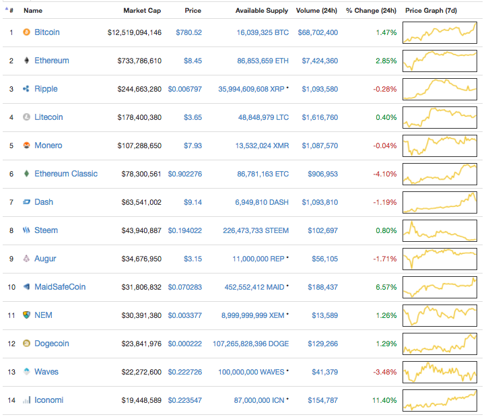Click the Litecoin coin icon

(26, 117)
